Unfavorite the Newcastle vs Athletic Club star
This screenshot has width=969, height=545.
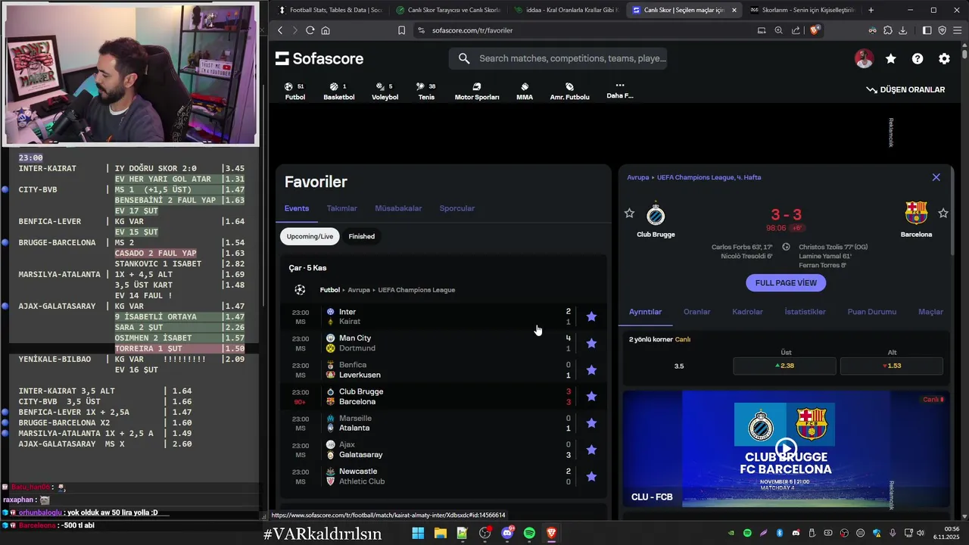click(591, 476)
